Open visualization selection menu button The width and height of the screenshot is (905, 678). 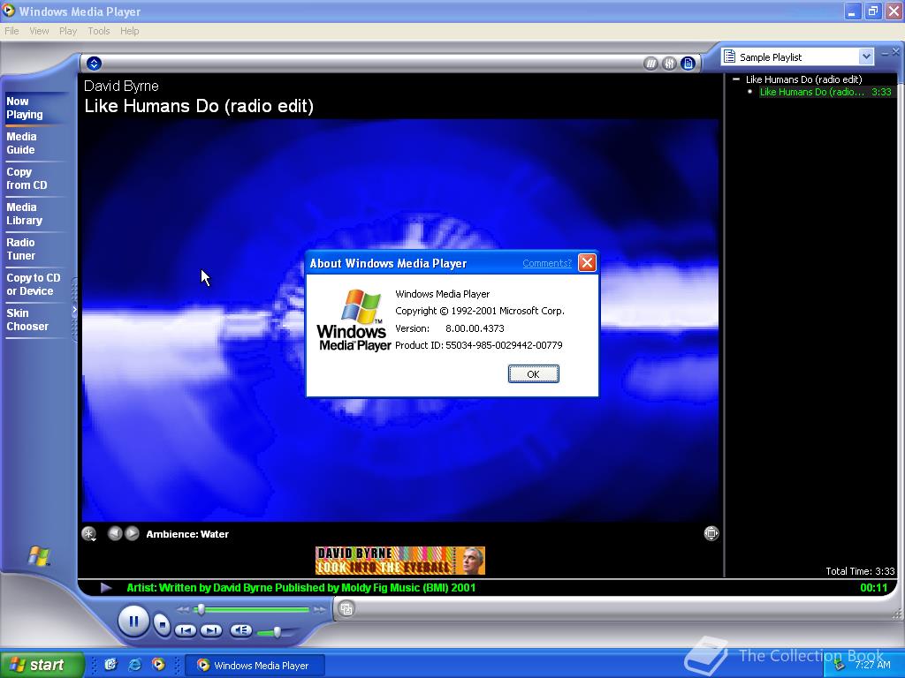[x=89, y=534]
